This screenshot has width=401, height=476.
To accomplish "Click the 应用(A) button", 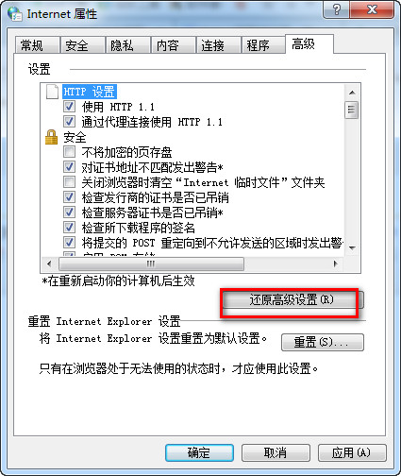I will [x=352, y=452].
